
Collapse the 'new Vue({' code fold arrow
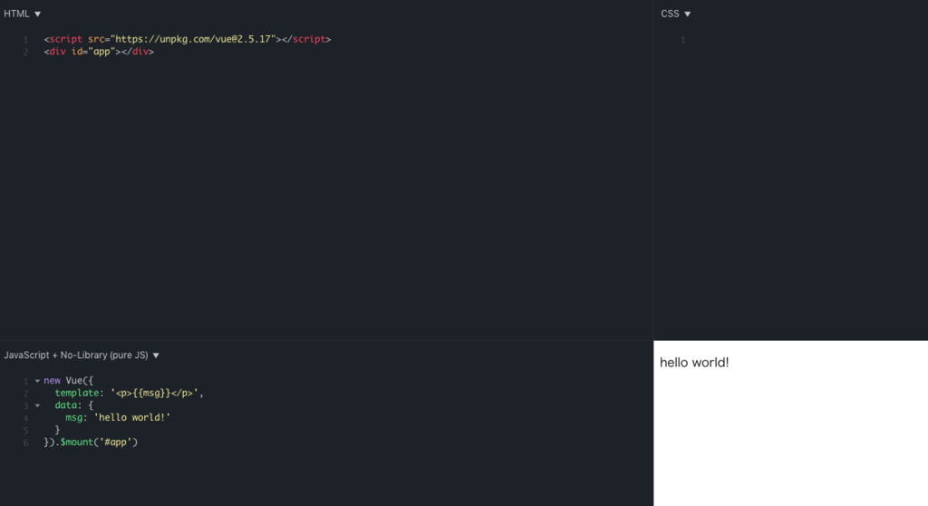(37, 381)
